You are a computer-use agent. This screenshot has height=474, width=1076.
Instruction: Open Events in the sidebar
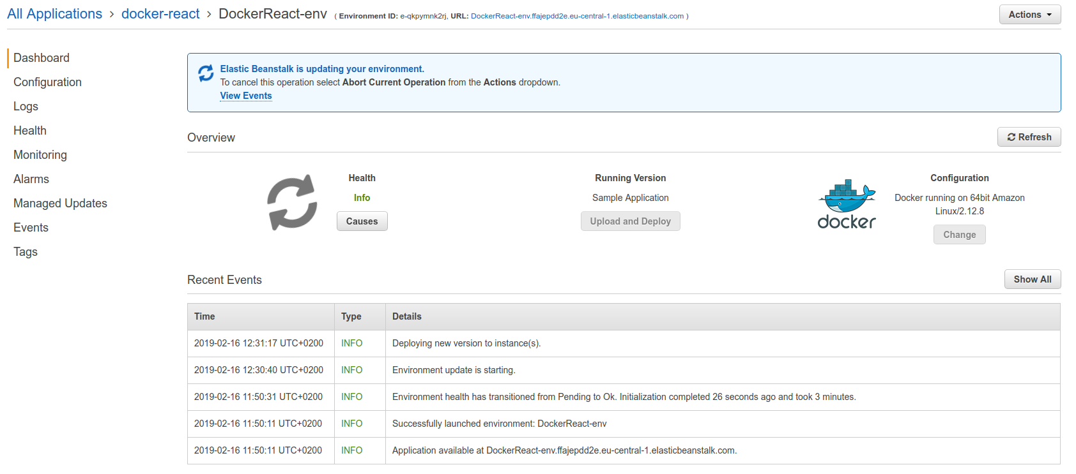click(31, 228)
